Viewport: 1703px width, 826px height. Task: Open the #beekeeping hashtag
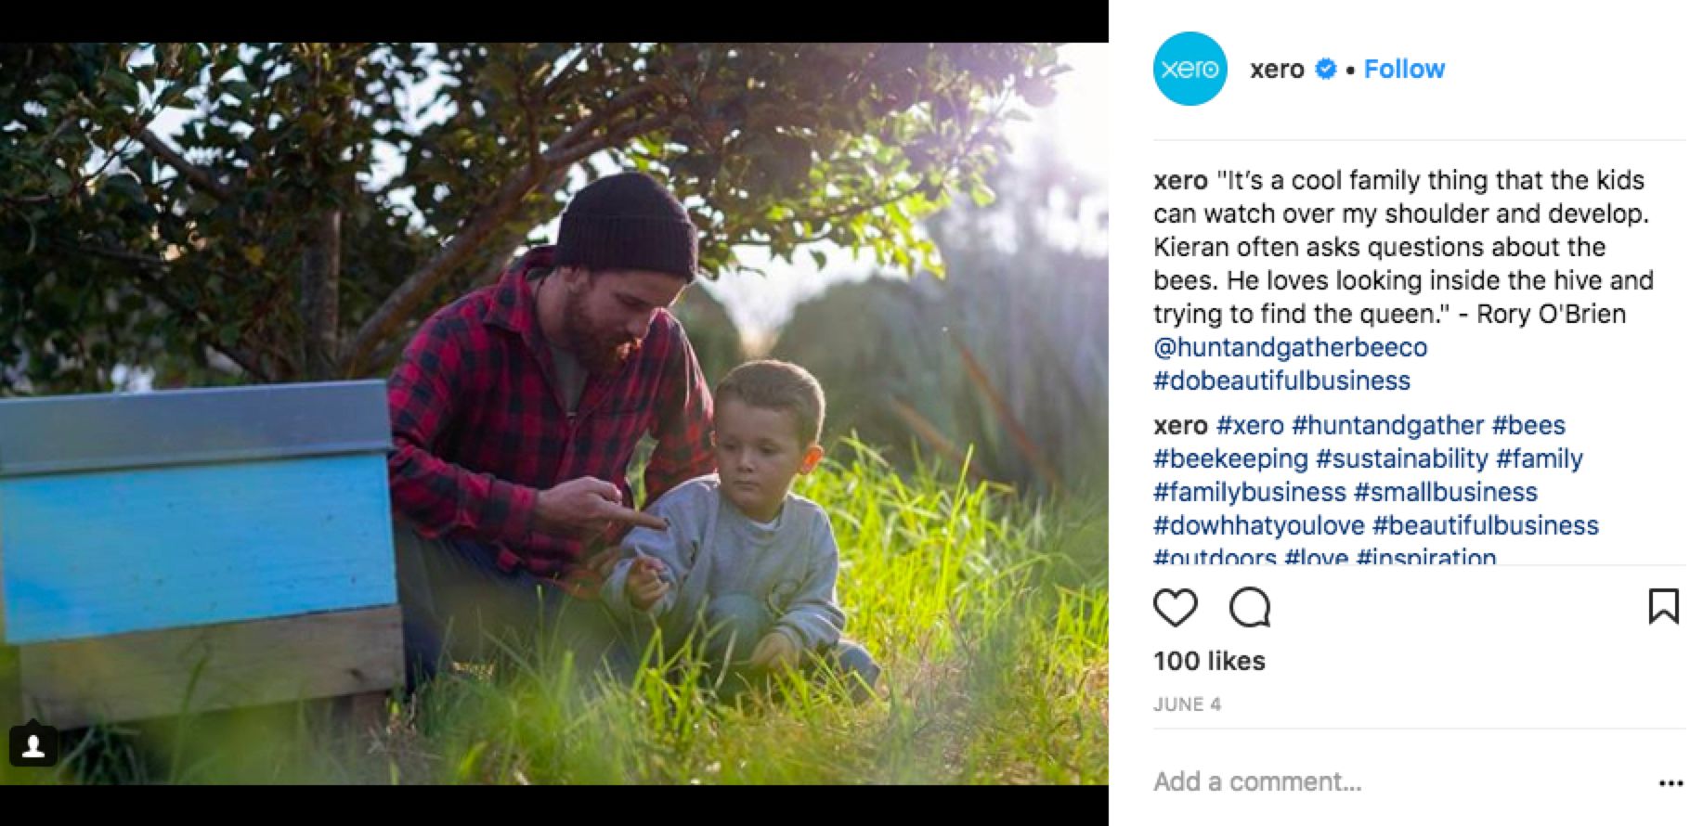1230,458
